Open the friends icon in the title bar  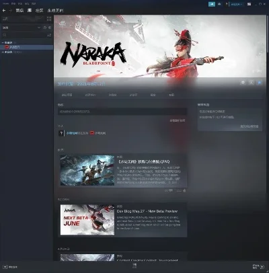[x=219, y=4]
